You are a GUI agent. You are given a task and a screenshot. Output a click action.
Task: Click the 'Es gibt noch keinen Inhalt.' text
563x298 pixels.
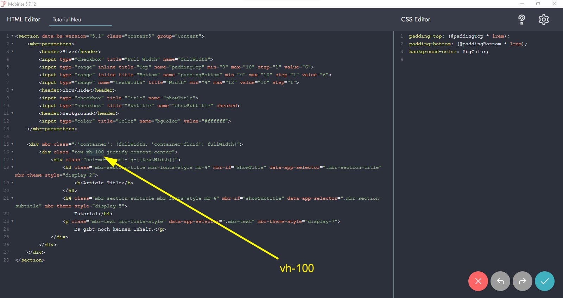114,229
